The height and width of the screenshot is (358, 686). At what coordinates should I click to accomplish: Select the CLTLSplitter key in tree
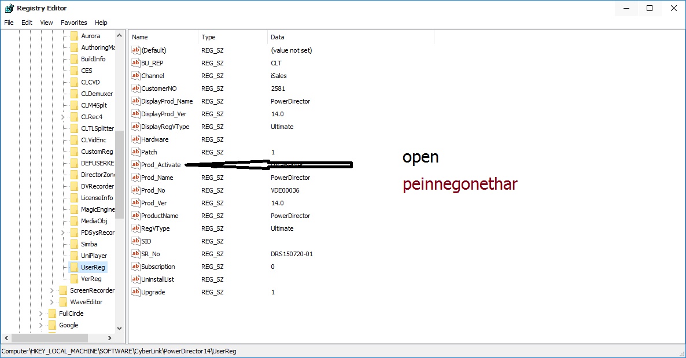[98, 128]
